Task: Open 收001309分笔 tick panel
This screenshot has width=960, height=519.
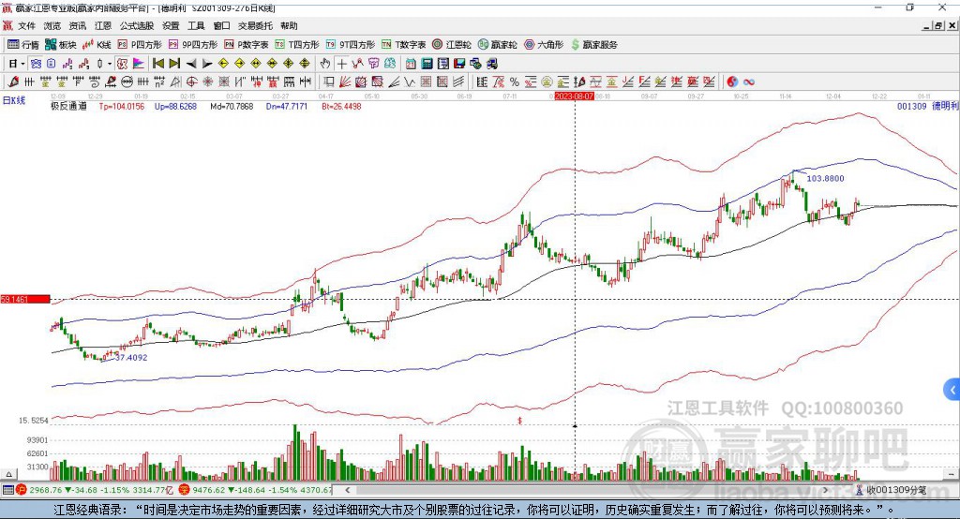Action: click(892, 490)
